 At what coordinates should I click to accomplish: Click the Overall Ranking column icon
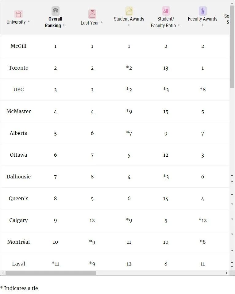(55, 11)
